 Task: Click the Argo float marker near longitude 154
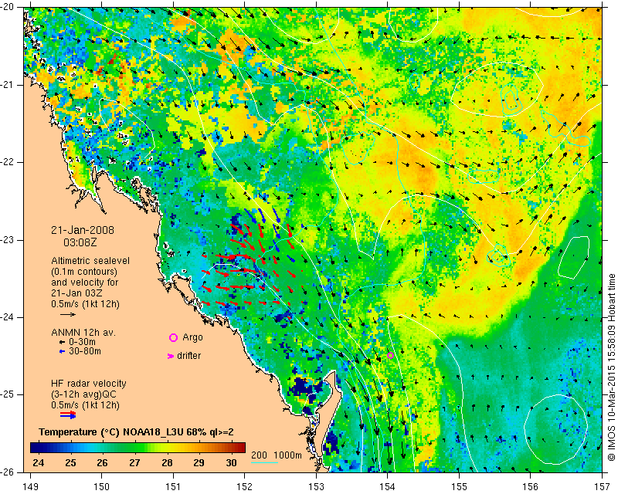click(391, 355)
